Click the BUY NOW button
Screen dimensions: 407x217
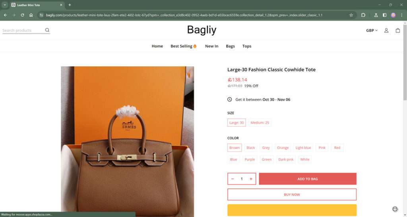coord(292,194)
